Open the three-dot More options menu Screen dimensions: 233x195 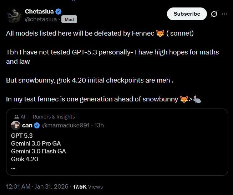tap(224, 14)
